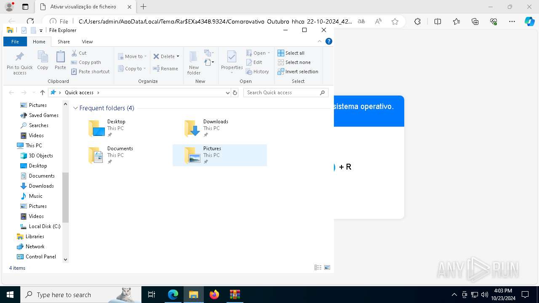Image resolution: width=539 pixels, height=303 pixels.
Task: Open the New item dropdown icon
Action: [209, 53]
